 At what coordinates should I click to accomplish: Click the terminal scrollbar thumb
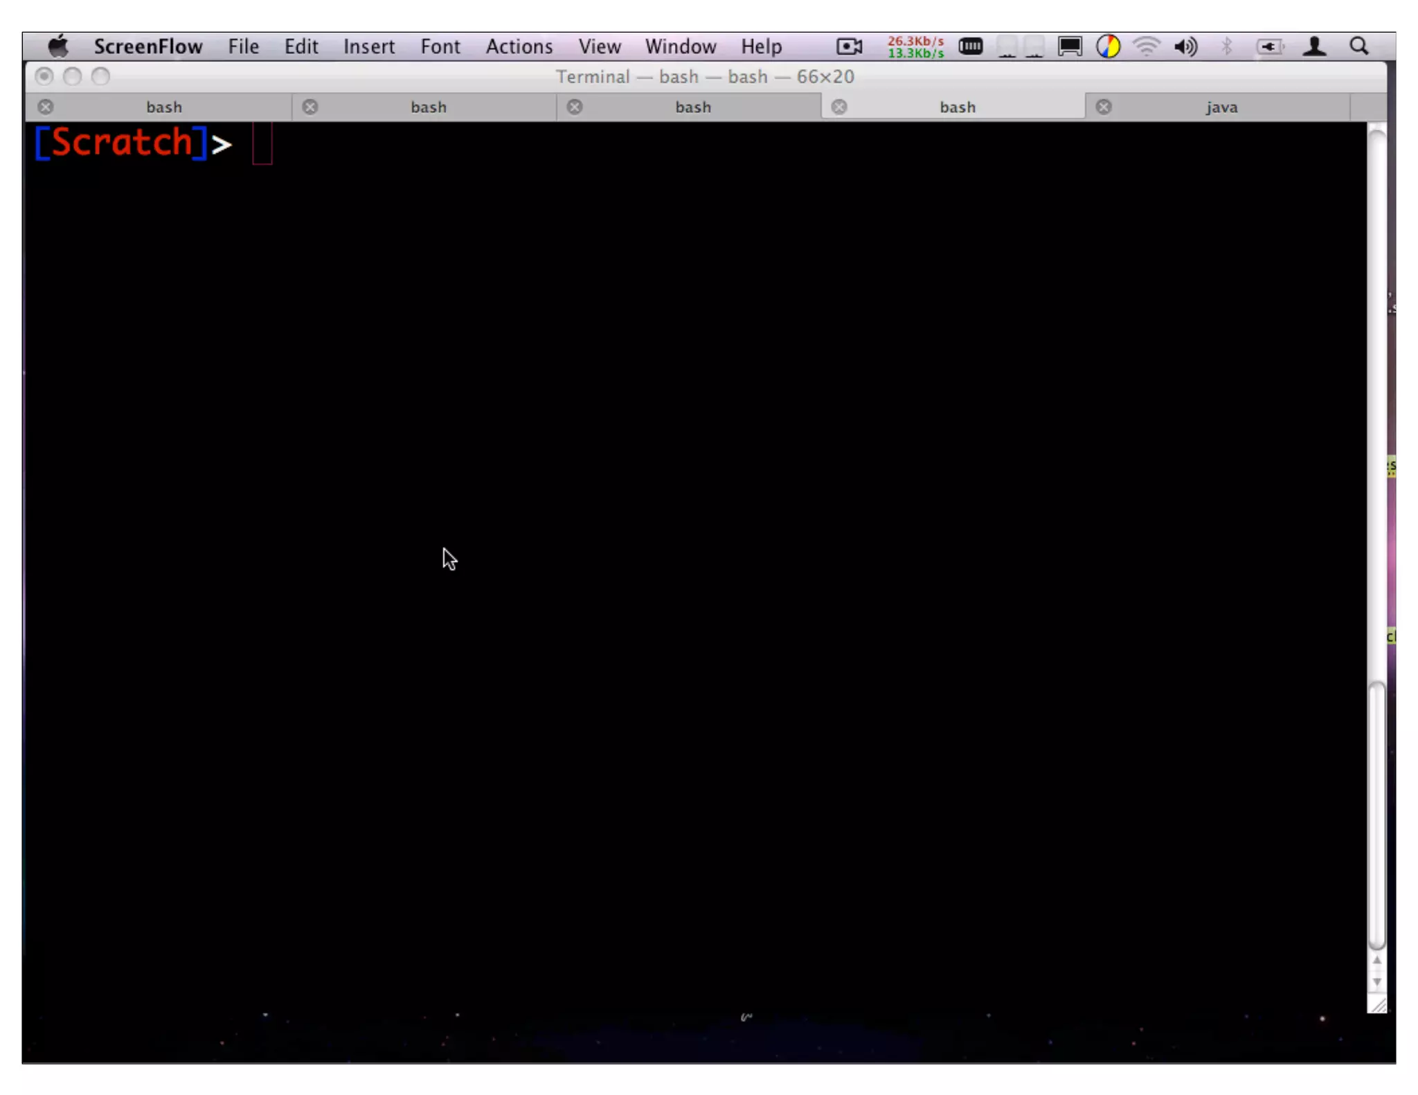pyautogui.click(x=1376, y=816)
